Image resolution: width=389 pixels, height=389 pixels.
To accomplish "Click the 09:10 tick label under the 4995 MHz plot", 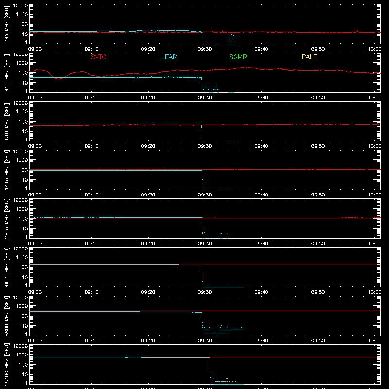I will click(91, 292).
